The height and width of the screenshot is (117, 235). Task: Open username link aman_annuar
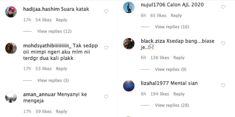[x=39, y=94]
